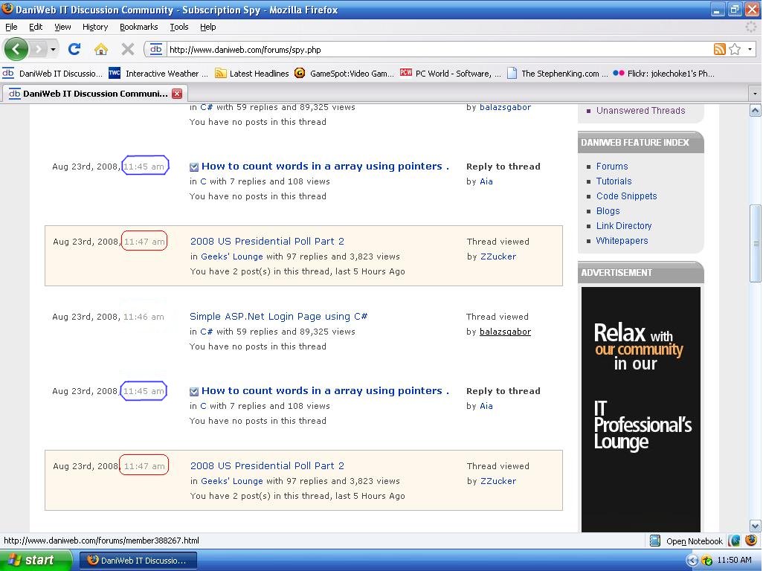Click the 11:46 am timestamp text

click(x=144, y=317)
